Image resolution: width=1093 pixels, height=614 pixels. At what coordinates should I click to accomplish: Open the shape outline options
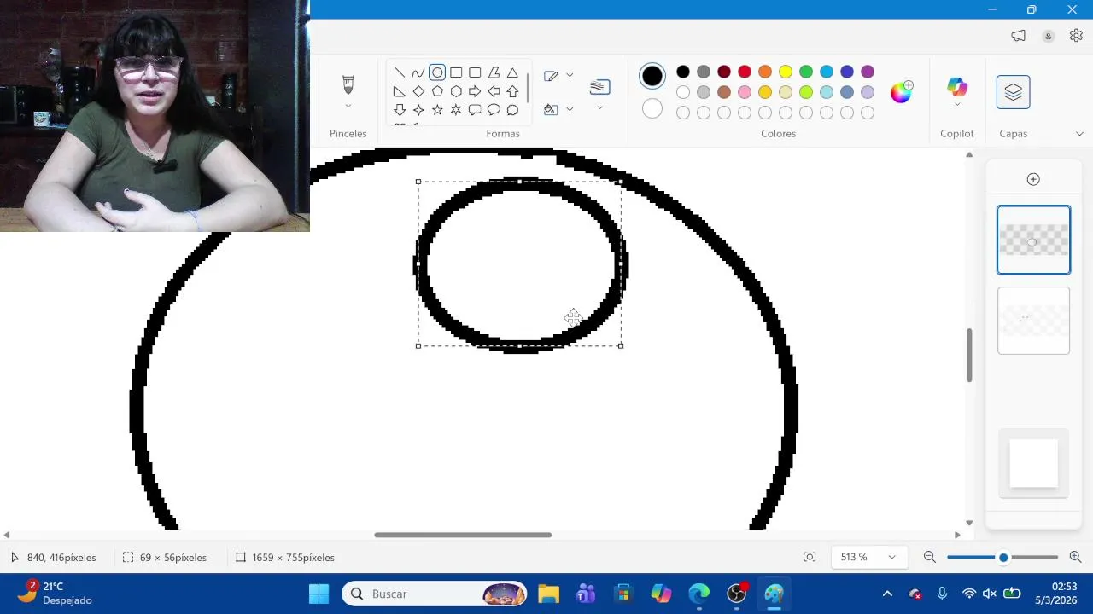coord(558,76)
